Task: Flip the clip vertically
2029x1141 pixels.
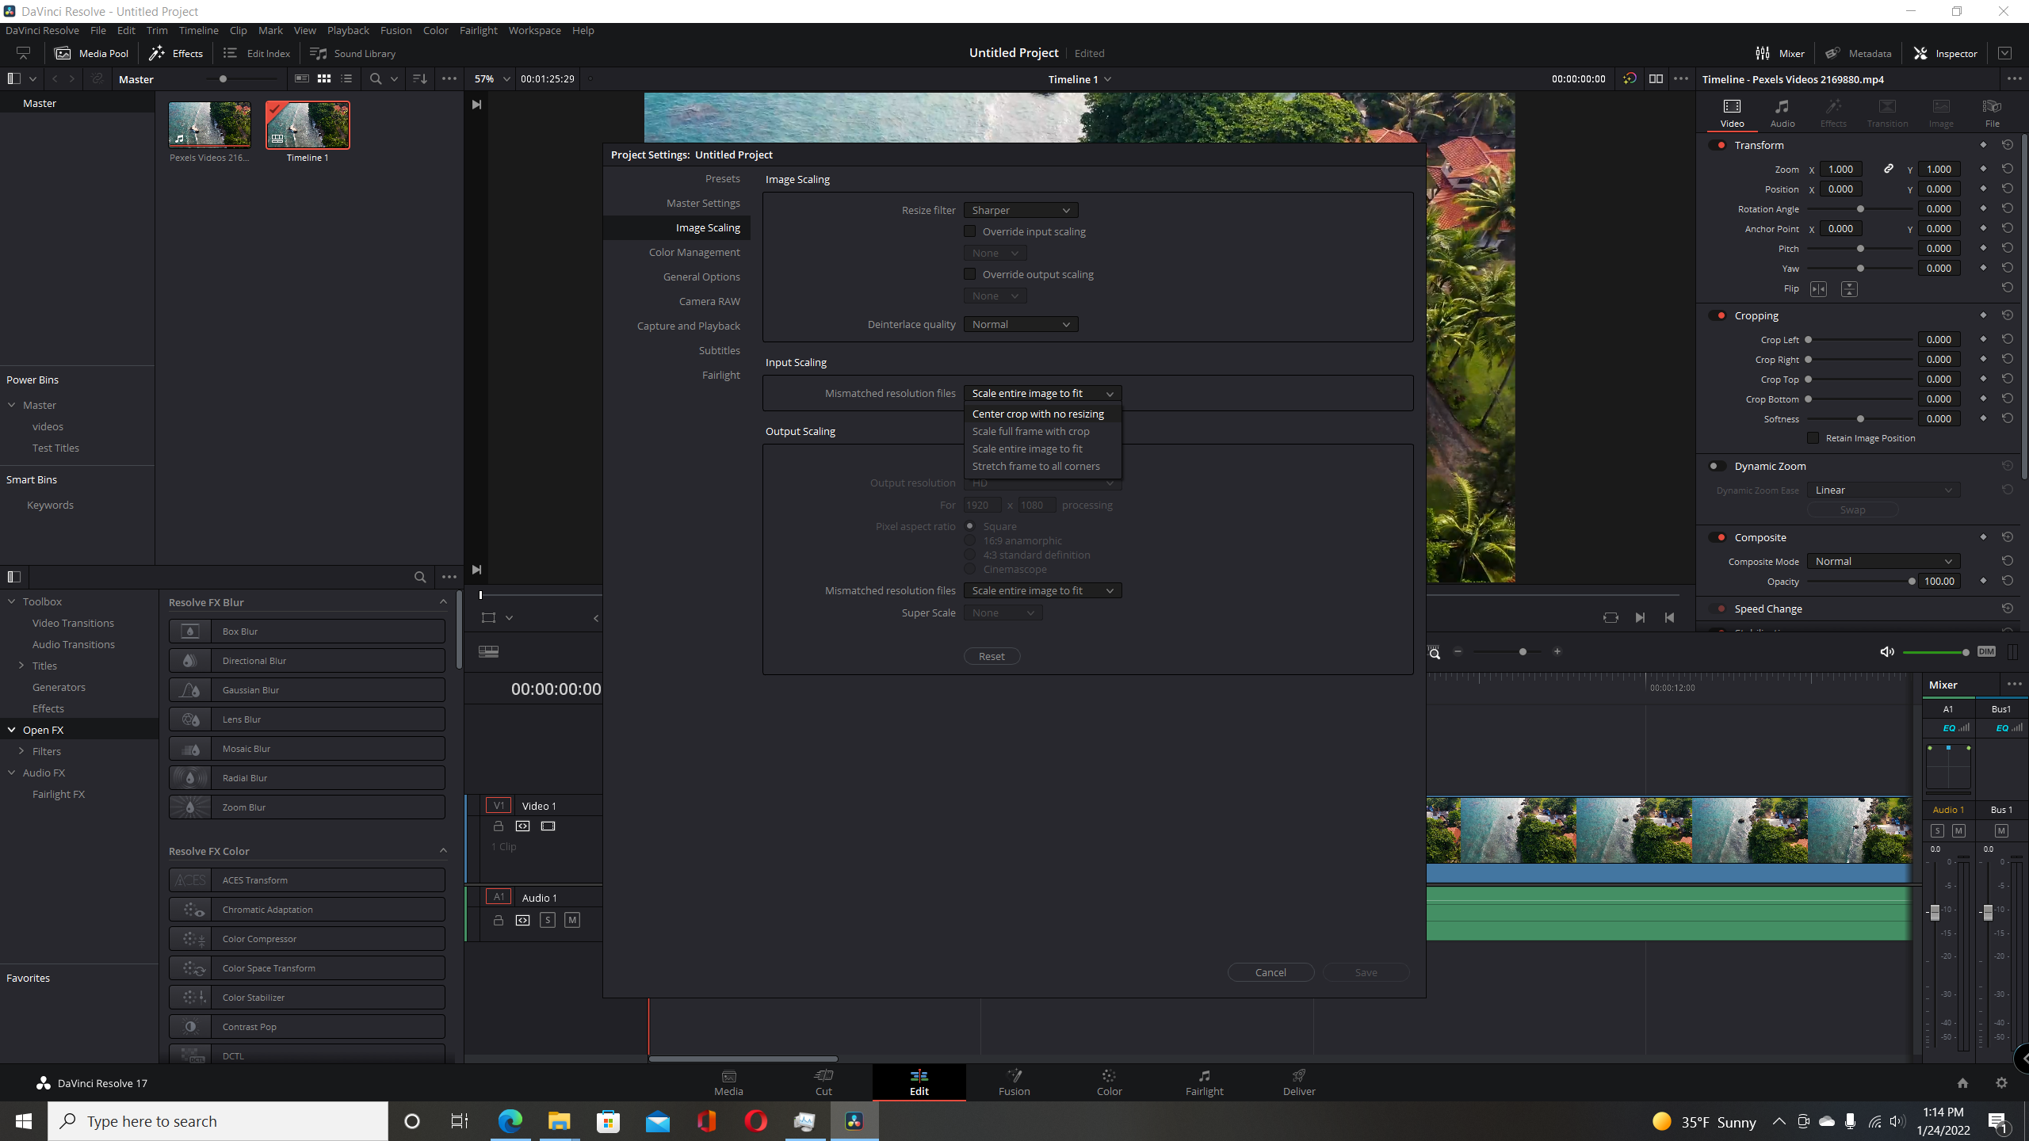Action: coord(1848,289)
